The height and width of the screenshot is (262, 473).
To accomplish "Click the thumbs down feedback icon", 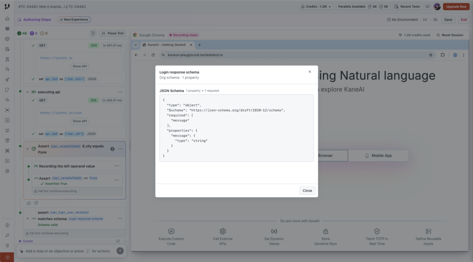I will pos(36,203).
